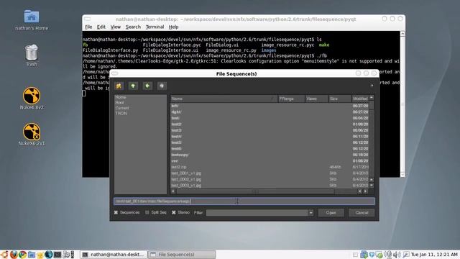Viewport: 460px width, 259px height.
Task: Select Current in the bookmarks list
Action: (x=122, y=108)
